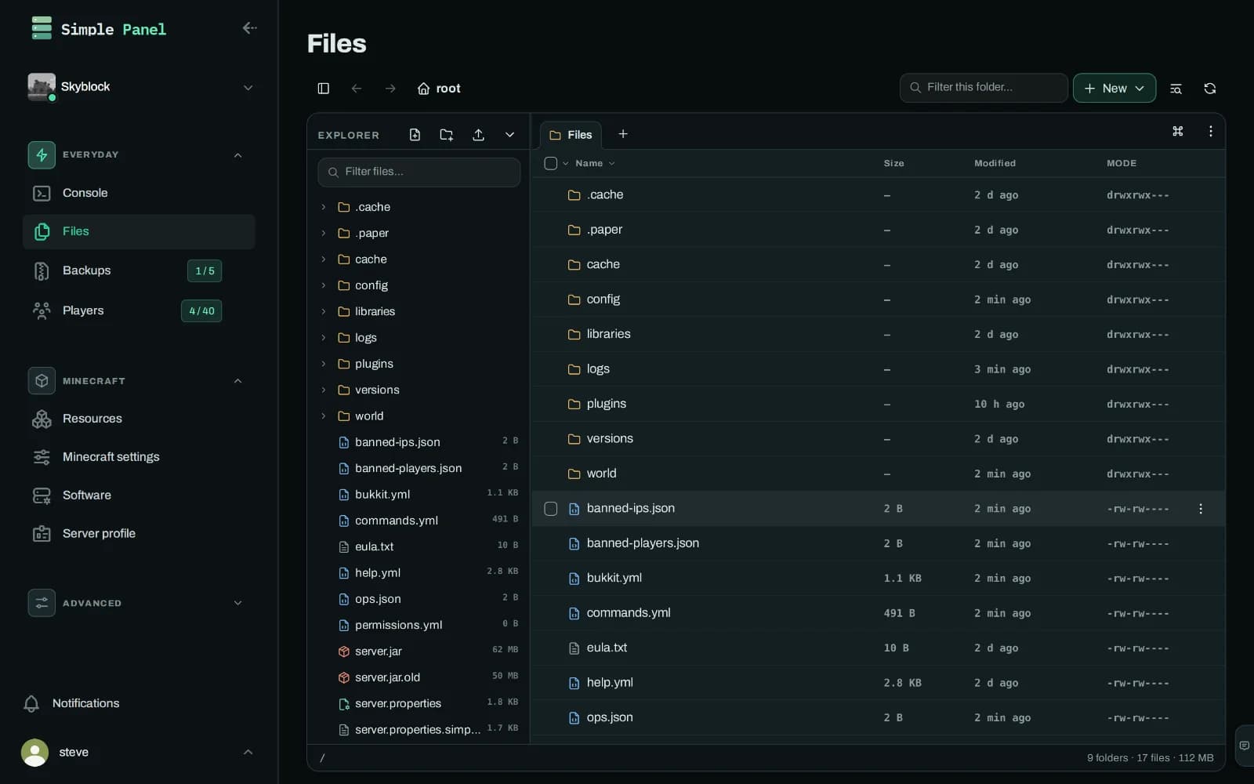Collapse the Everyday section
This screenshot has width=1254, height=784.
point(237,155)
